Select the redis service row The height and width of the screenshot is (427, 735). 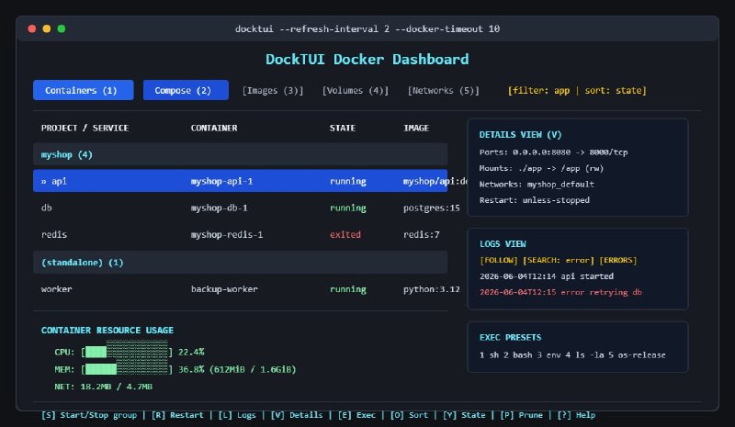pyautogui.click(x=240, y=234)
